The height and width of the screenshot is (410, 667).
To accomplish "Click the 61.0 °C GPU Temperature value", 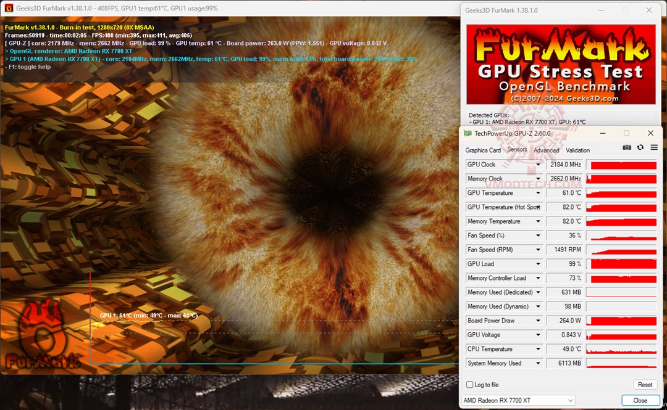I will [564, 193].
